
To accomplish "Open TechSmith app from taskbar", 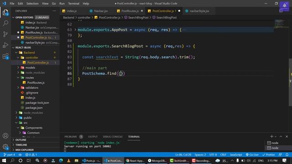I will pos(179,160).
